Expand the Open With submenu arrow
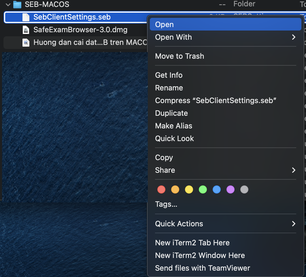 (x=293, y=37)
